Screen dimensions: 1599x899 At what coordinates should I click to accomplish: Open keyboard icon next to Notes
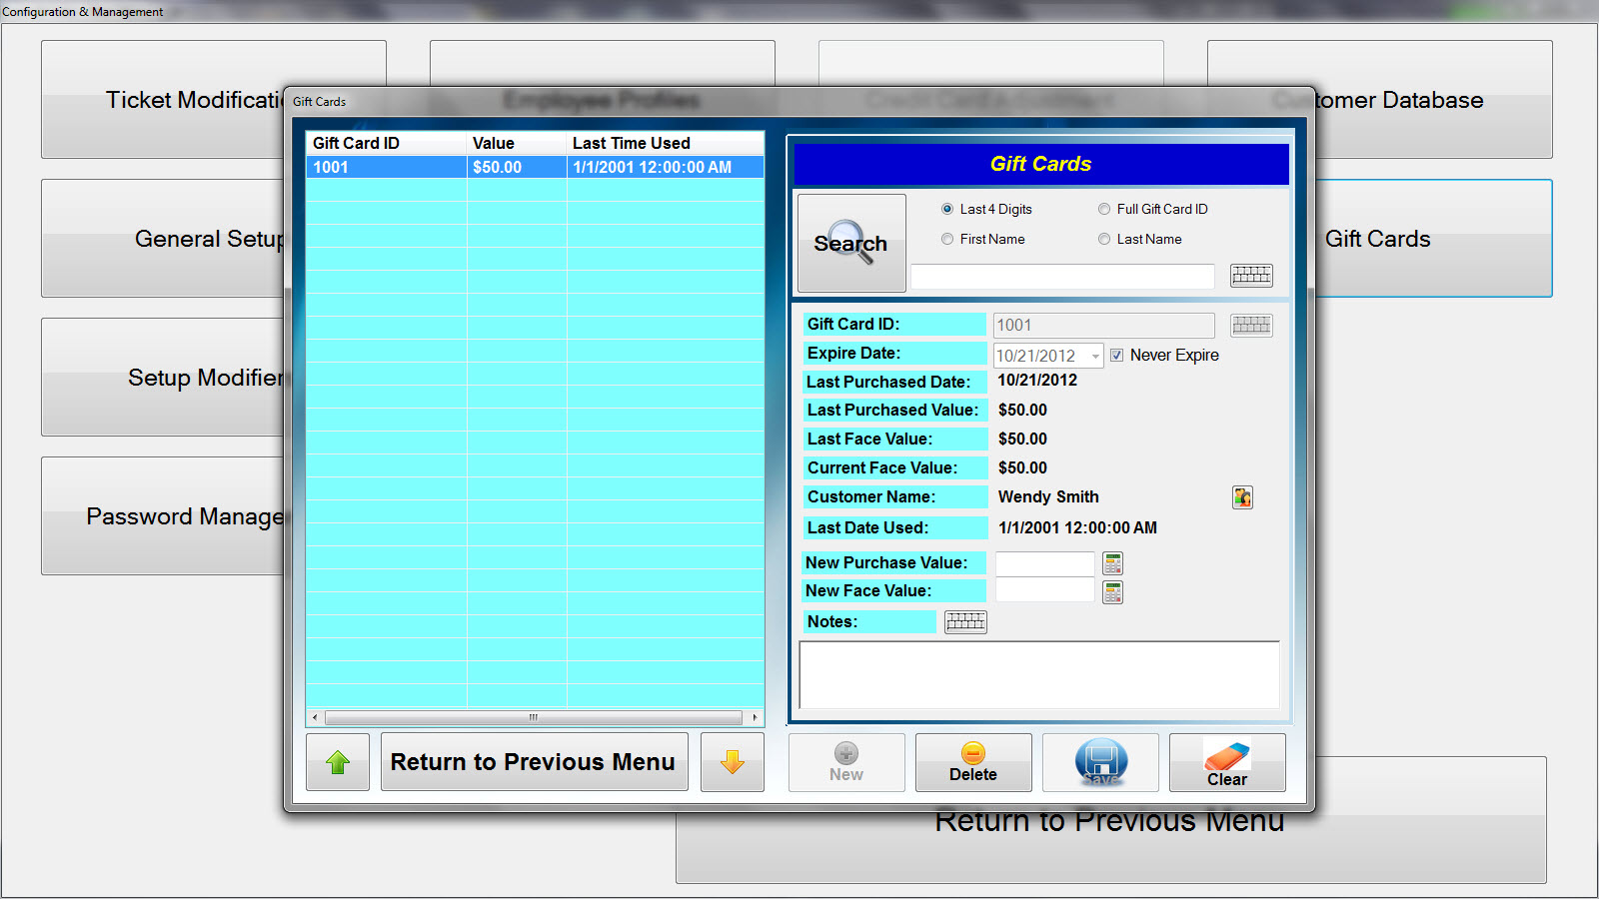click(x=965, y=622)
